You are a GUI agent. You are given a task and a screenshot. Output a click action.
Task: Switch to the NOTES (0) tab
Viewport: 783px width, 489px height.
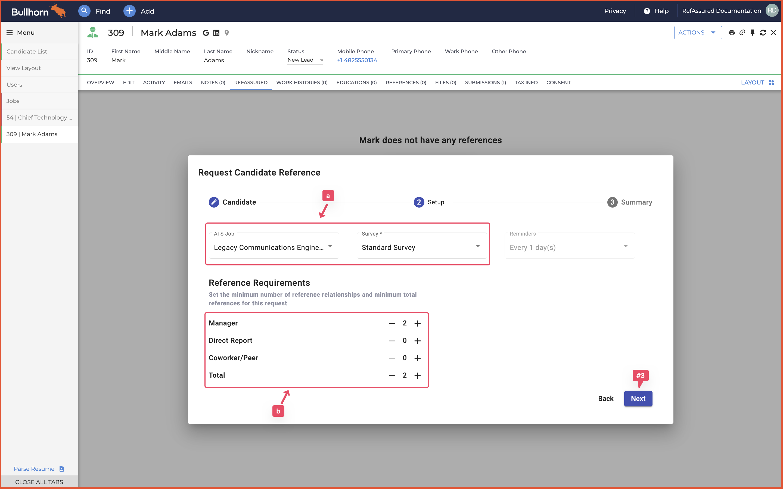click(x=213, y=83)
